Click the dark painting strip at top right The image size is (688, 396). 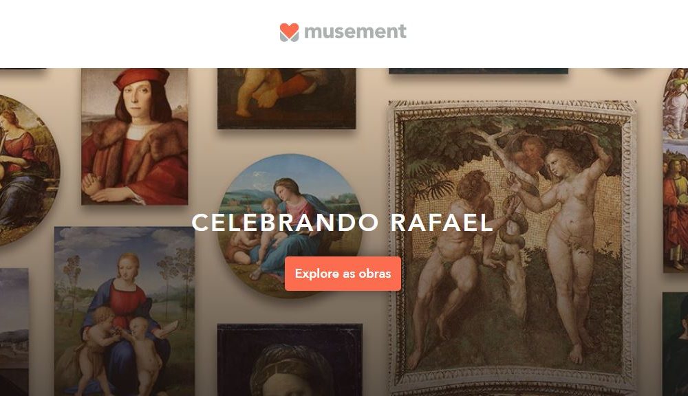click(478, 71)
